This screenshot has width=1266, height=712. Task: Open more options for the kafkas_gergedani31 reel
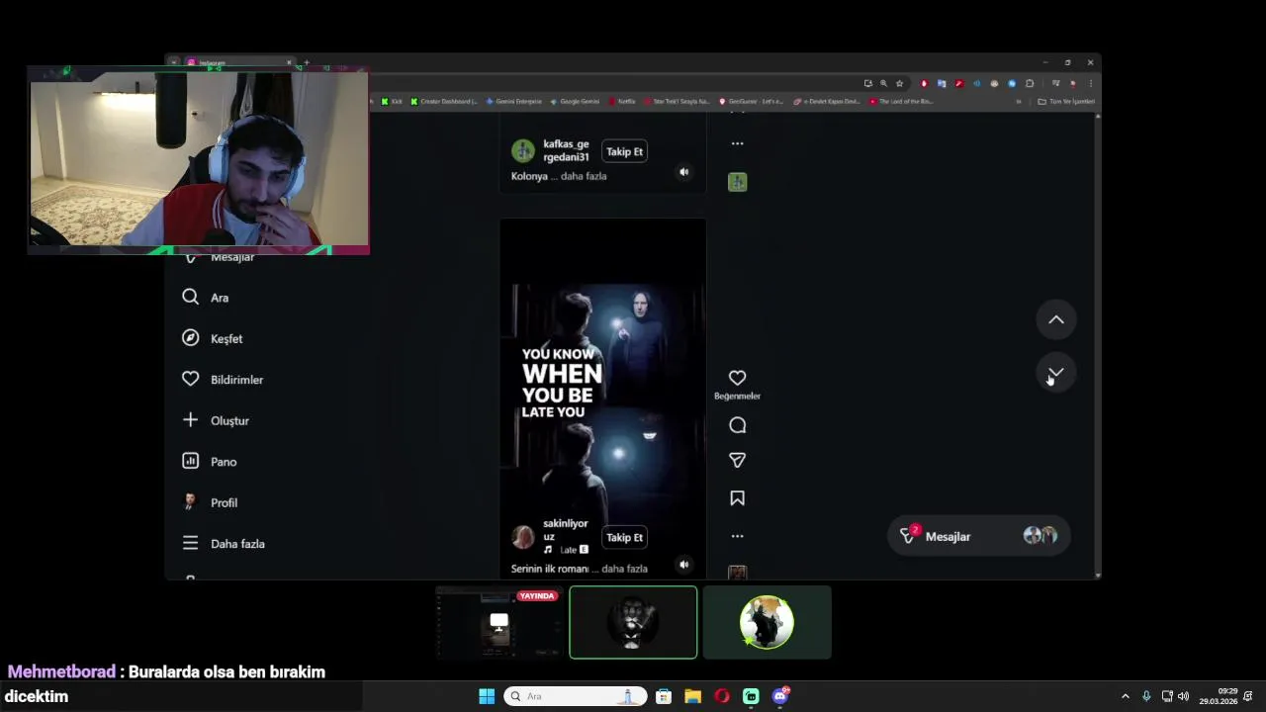click(737, 143)
